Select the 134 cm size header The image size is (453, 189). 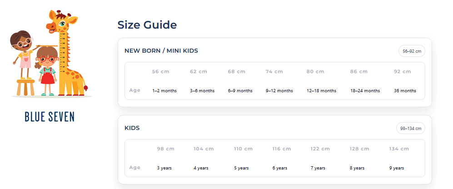click(399, 149)
